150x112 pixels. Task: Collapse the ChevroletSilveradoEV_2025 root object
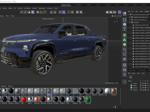[x=128, y=15]
